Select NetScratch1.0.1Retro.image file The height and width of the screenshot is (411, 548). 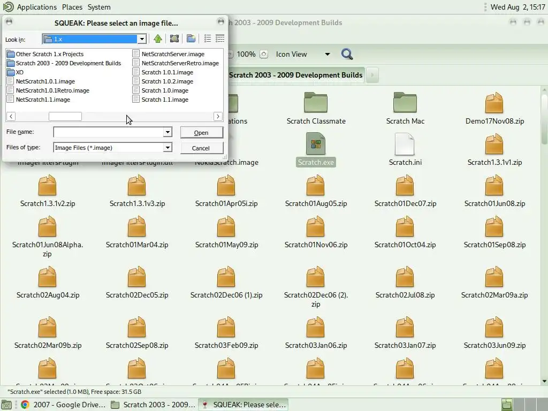click(48, 90)
